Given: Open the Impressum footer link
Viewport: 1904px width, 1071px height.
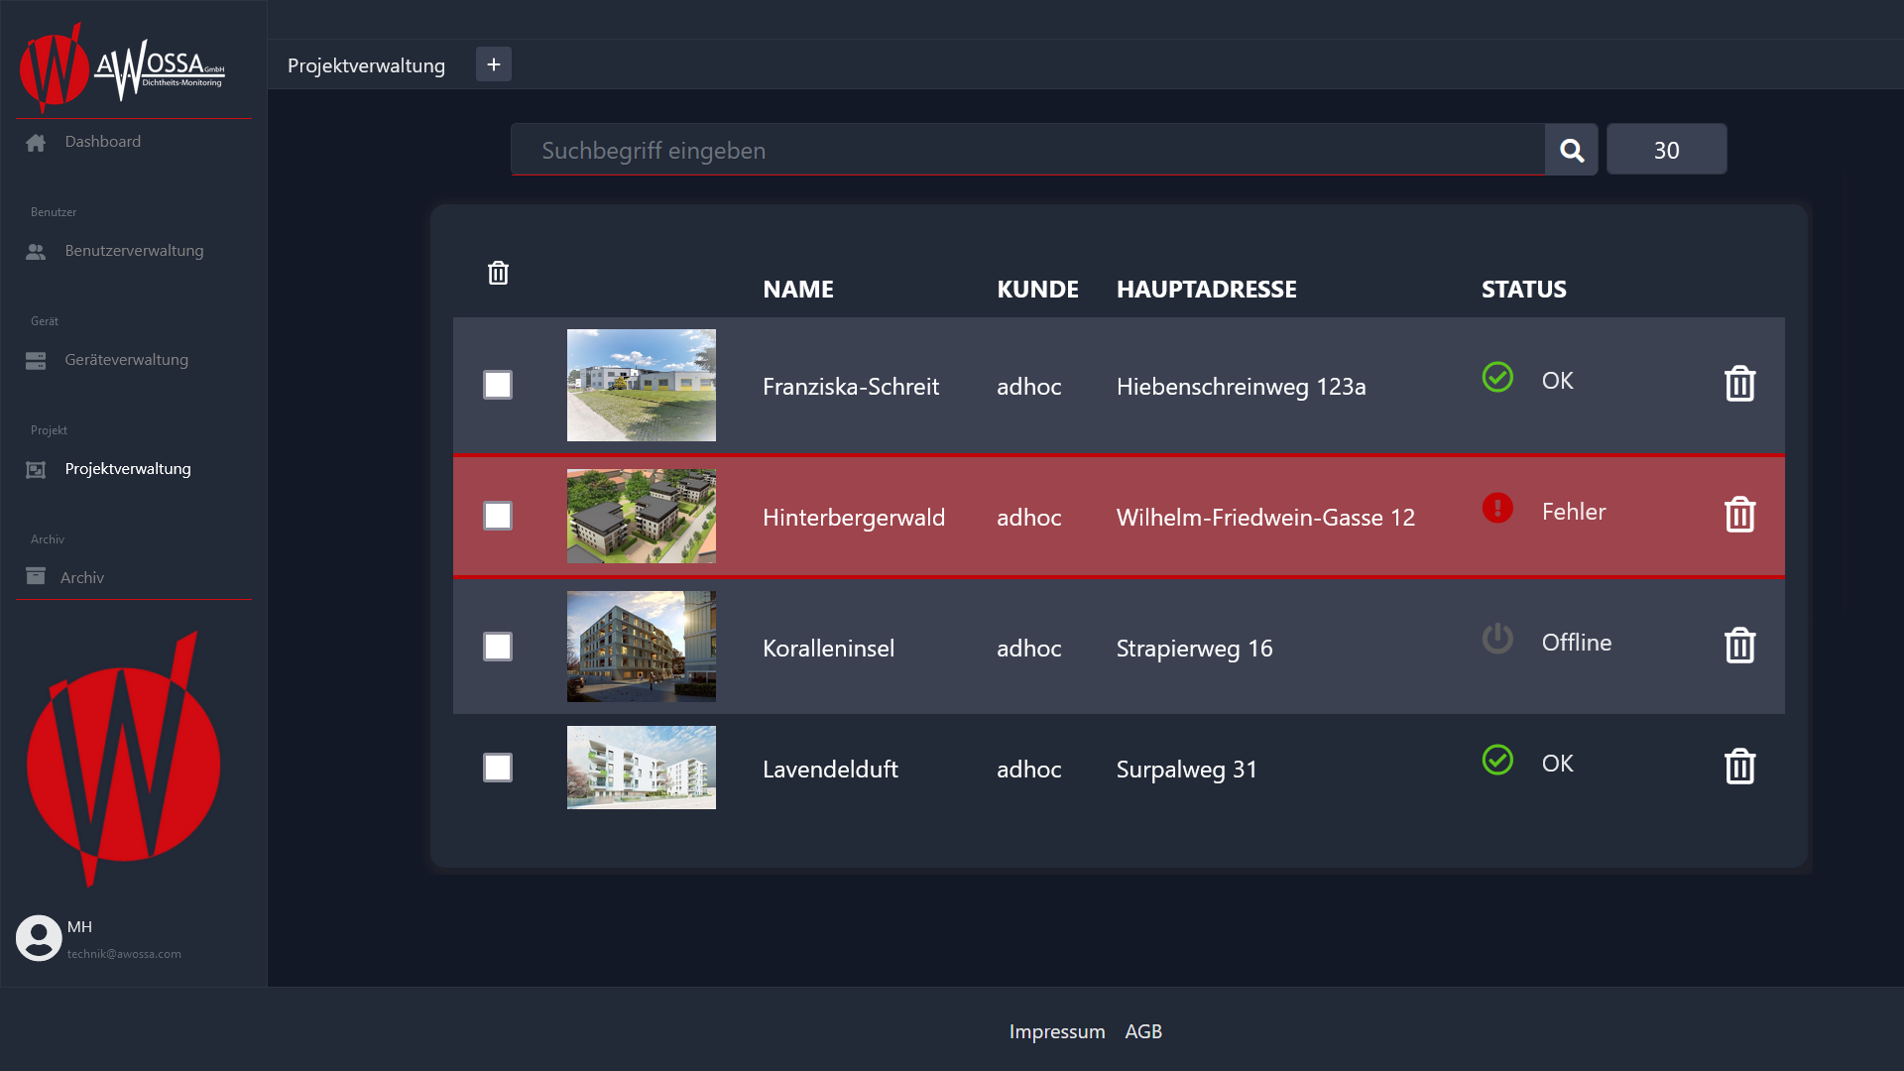Looking at the screenshot, I should [x=1056, y=1031].
